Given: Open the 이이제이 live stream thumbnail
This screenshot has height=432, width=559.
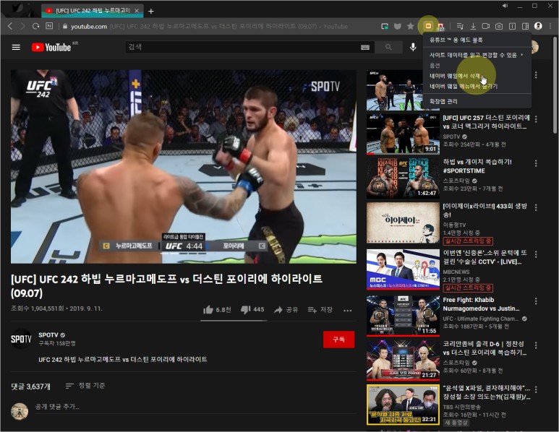Looking at the screenshot, I should 403,223.
